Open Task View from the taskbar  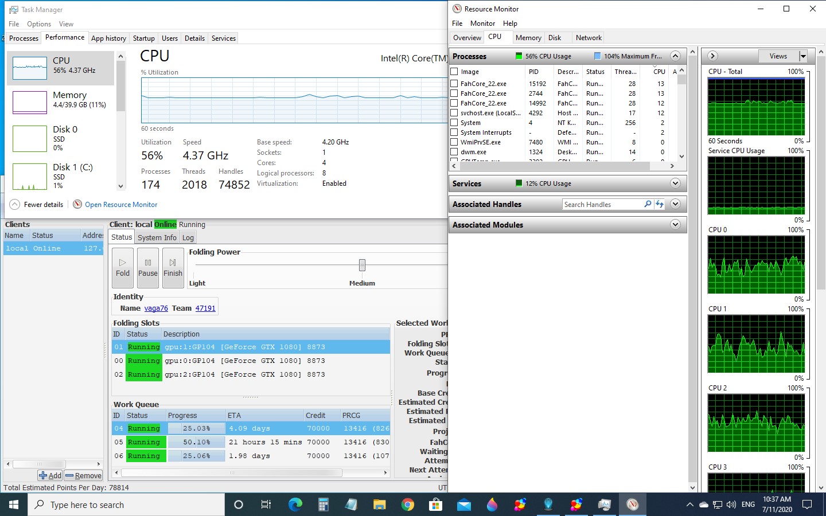(x=266, y=505)
